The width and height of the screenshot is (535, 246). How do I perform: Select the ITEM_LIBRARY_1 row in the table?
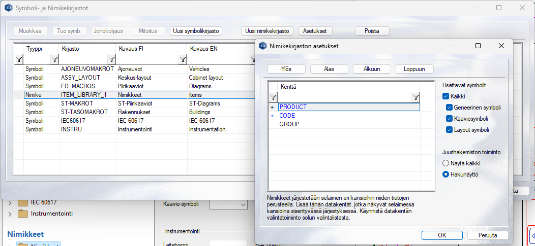[84, 95]
